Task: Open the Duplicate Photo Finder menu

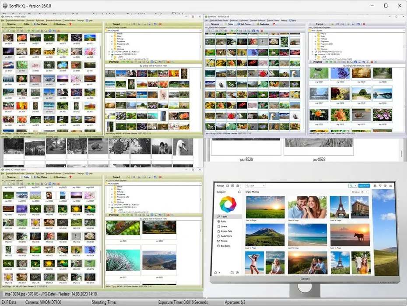Action: point(15,21)
